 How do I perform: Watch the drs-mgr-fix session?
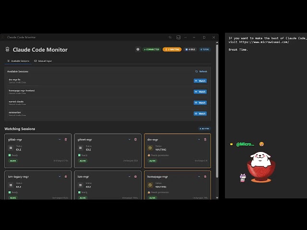[200, 81]
